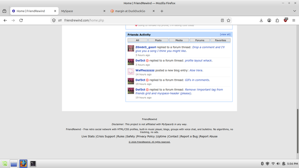Open the security shield tray icon
The width and height of the screenshot is (299, 168).
[268, 164]
